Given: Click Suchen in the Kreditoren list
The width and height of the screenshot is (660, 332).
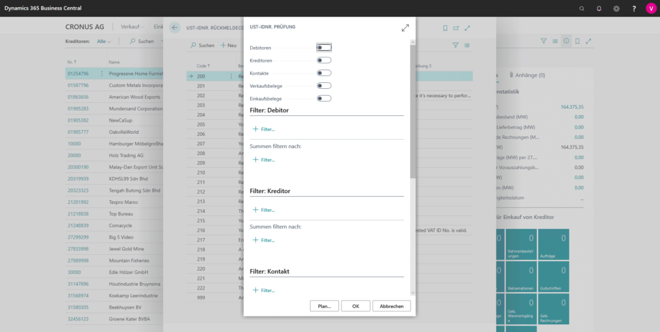Looking at the screenshot, I should pyautogui.click(x=141, y=41).
